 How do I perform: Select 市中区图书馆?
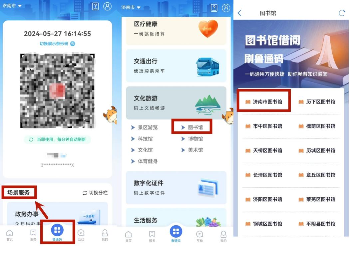[264, 126]
